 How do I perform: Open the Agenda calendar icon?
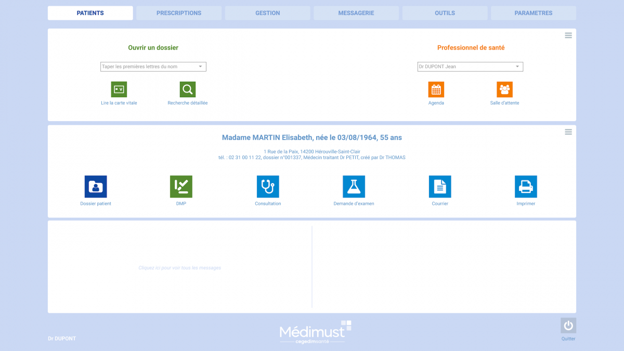pos(436,89)
